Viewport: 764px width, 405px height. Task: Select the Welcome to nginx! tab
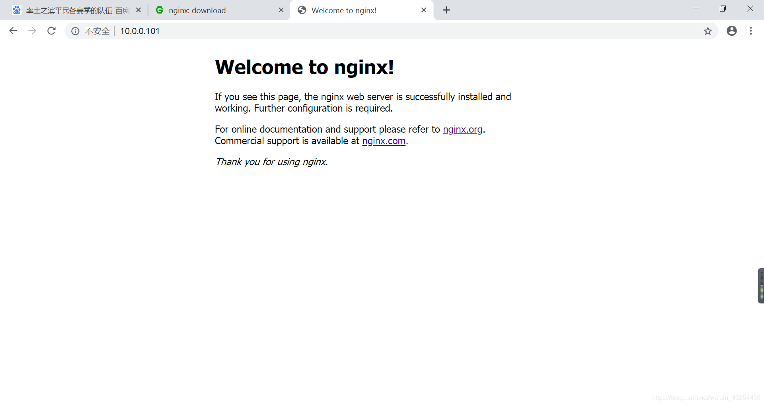click(x=361, y=10)
